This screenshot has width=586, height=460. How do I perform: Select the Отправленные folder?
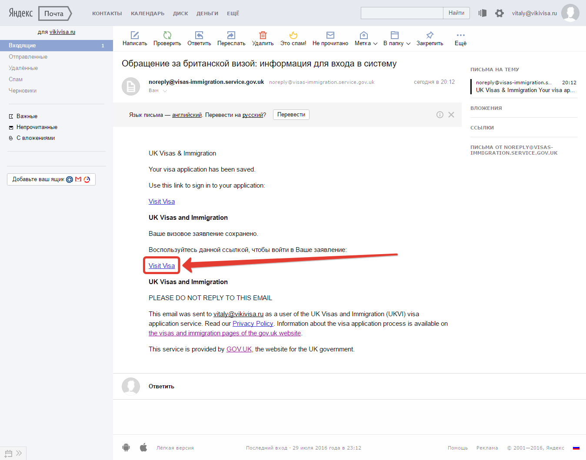point(28,56)
